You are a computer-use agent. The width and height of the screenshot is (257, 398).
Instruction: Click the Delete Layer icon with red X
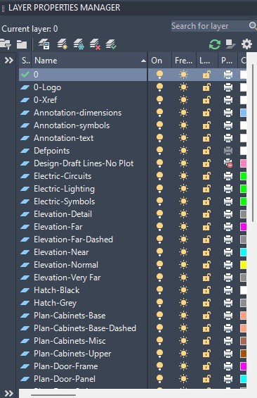coord(95,44)
